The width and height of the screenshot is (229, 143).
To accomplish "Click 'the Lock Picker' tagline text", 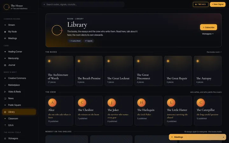I will click(144, 114).
